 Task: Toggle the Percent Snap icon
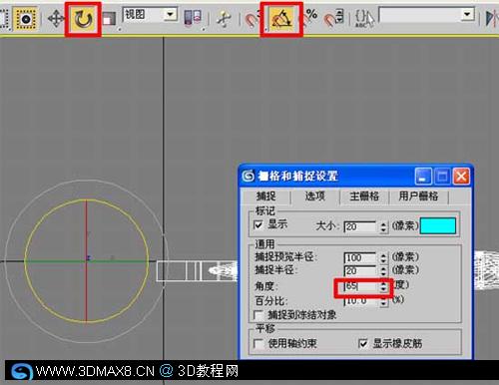click(310, 17)
